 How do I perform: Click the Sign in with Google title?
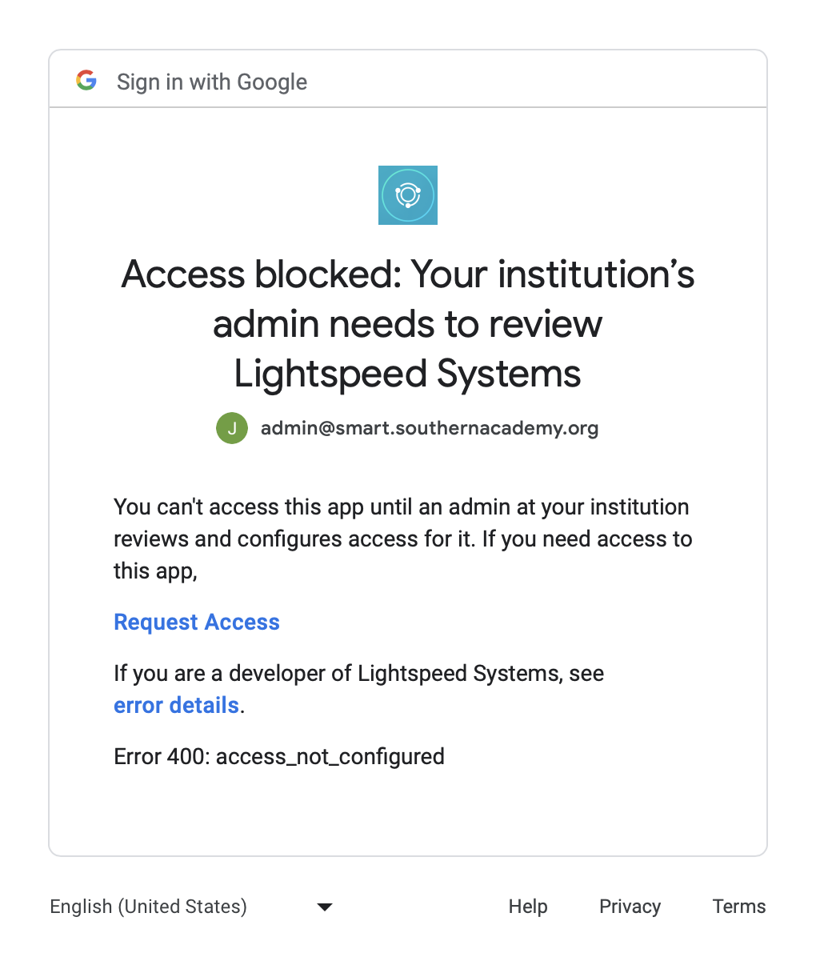click(x=212, y=82)
